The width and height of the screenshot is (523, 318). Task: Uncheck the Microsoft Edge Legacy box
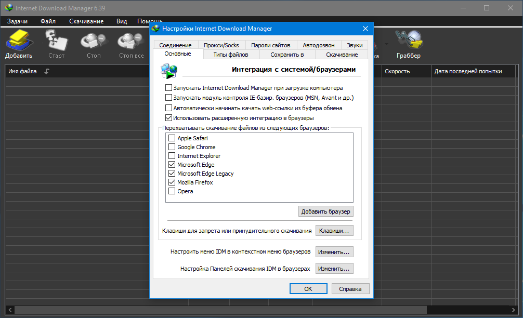tap(172, 174)
